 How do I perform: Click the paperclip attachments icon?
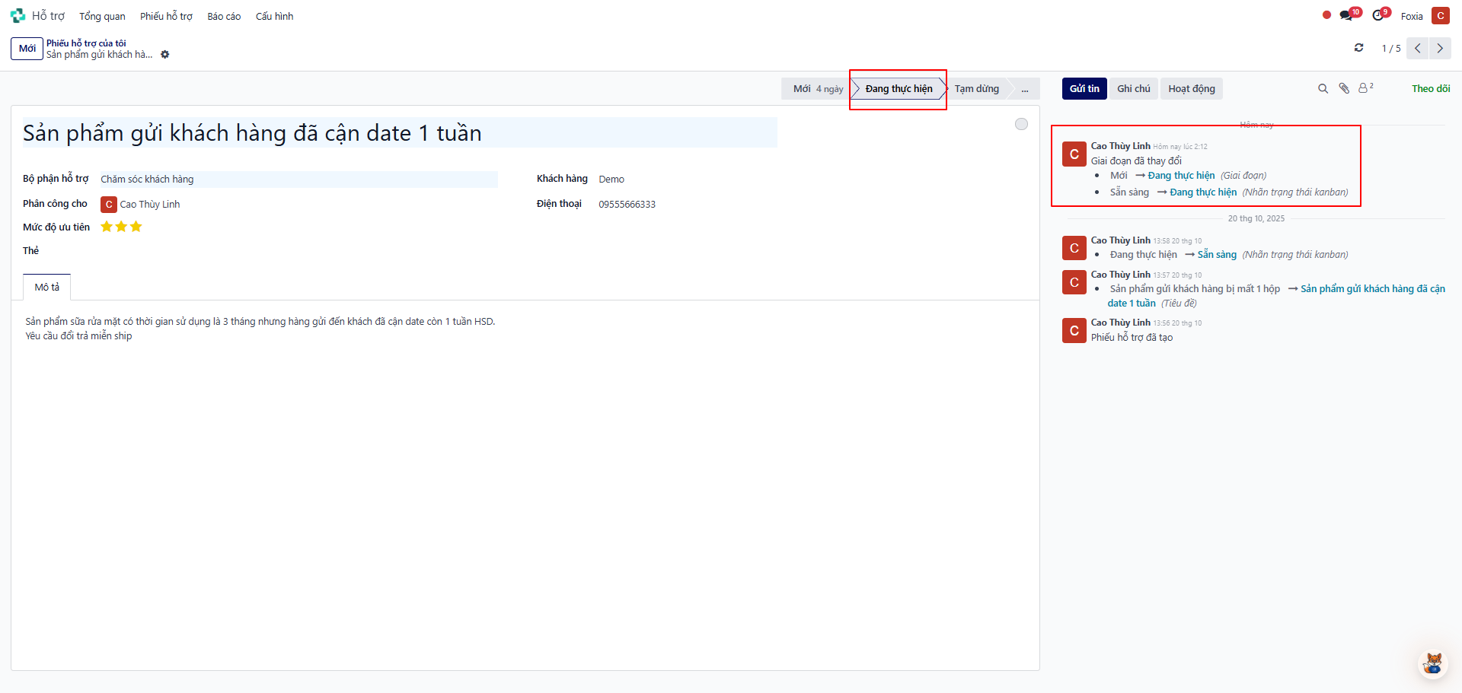pos(1344,89)
